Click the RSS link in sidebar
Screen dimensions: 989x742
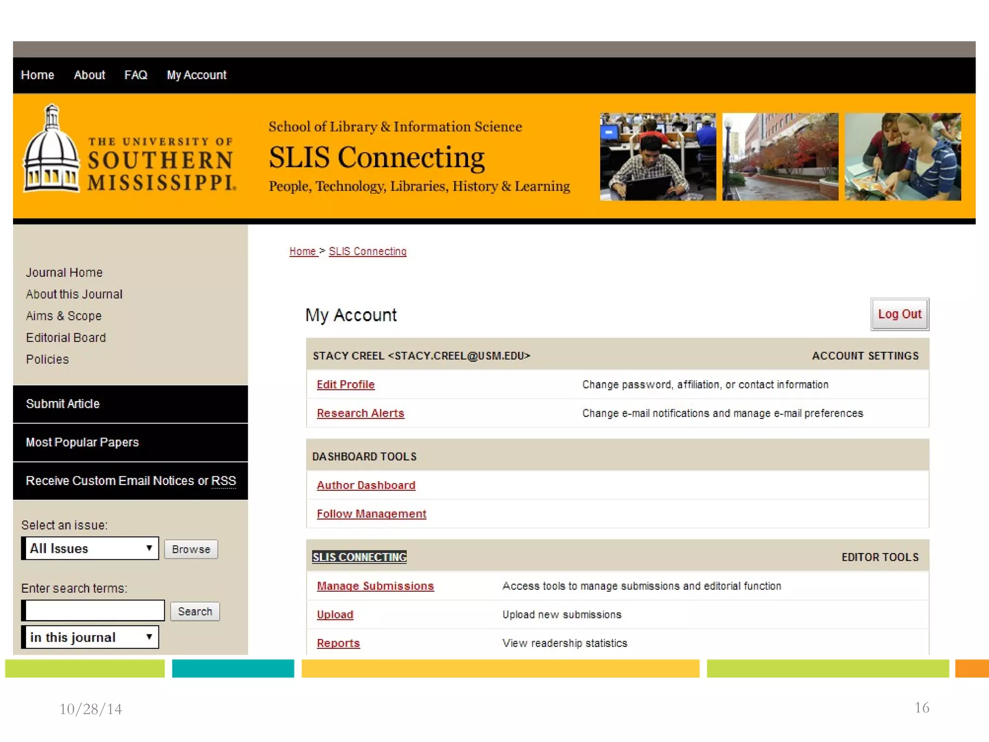[x=224, y=481]
